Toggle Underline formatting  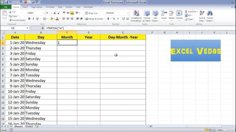click(x=37, y=19)
